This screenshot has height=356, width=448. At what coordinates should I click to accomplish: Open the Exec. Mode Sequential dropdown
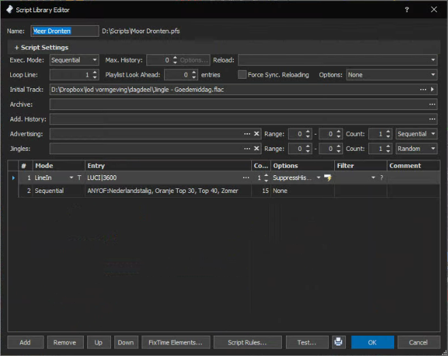coord(74,60)
